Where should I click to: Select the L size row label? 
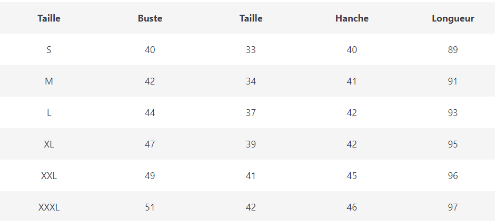[x=49, y=113]
